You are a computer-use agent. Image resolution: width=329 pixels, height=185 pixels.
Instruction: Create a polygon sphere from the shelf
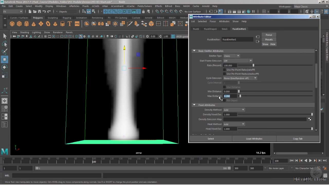12,24
